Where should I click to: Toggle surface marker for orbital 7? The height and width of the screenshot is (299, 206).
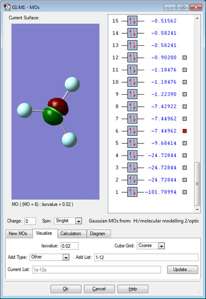click(x=185, y=119)
